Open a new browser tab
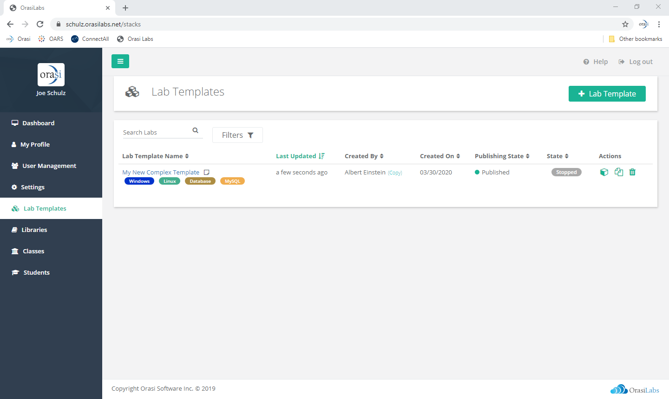The height and width of the screenshot is (399, 669). click(125, 8)
